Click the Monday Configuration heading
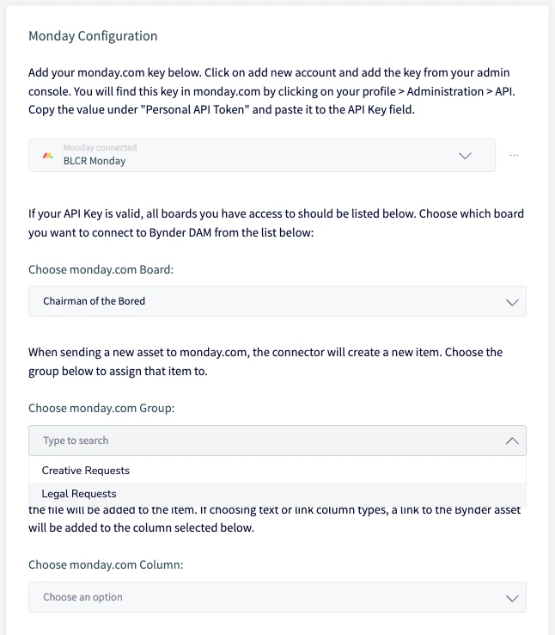Screen dimensions: 555x635 (93, 36)
